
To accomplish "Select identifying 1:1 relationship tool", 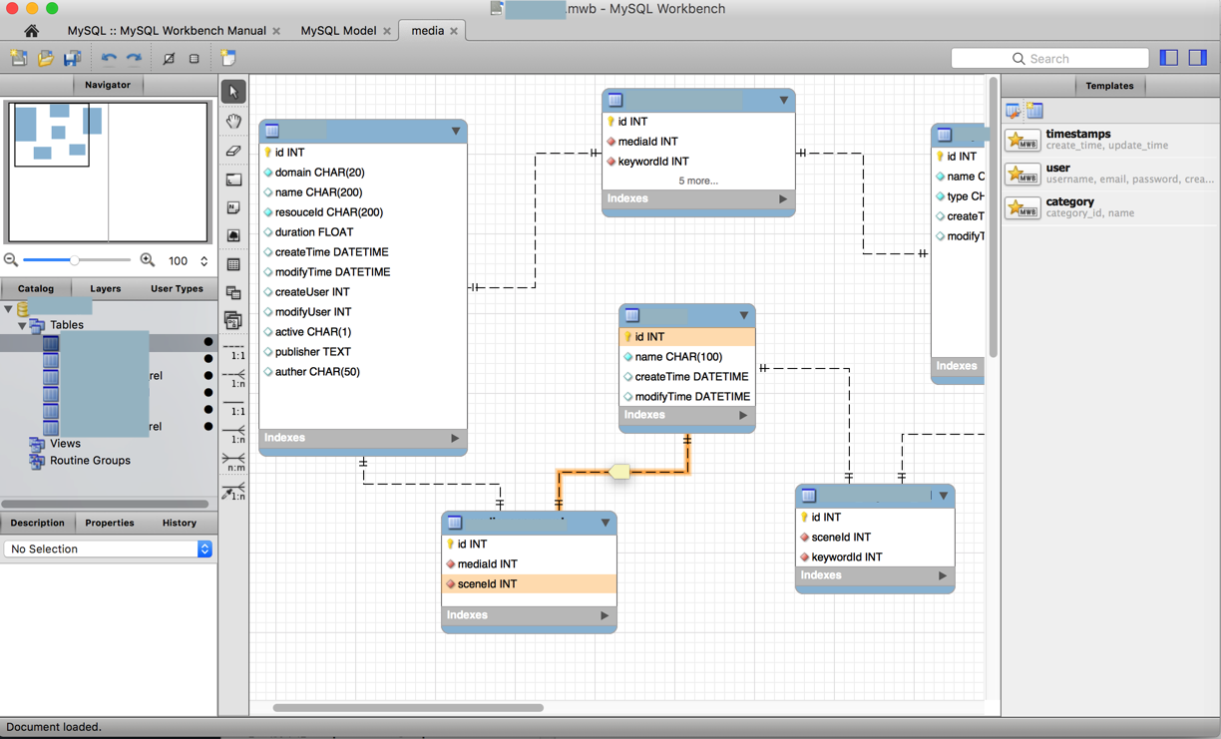I will click(x=233, y=406).
